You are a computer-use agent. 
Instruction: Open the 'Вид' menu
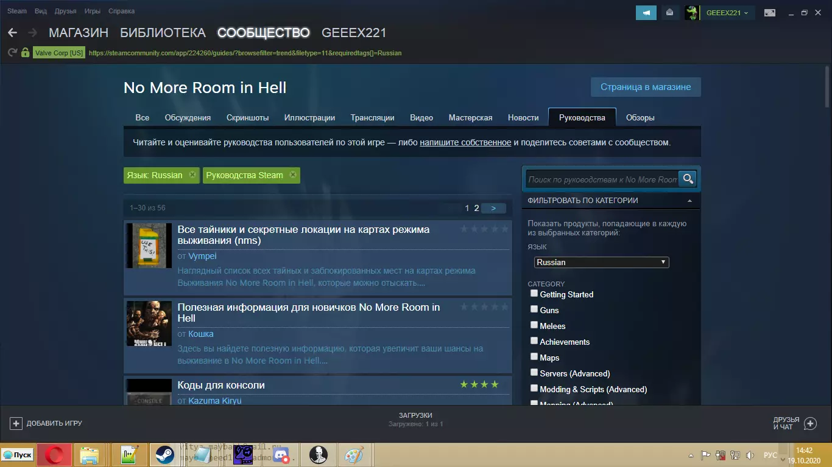click(41, 11)
